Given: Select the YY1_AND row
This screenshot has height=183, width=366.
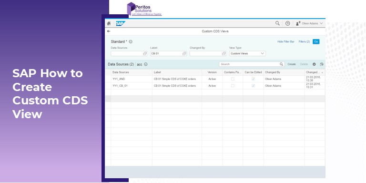Looking at the screenshot, I should (215, 79).
